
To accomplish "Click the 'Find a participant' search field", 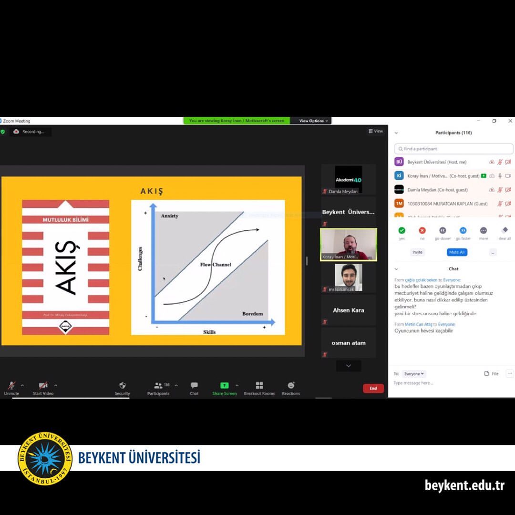I will pos(453,149).
